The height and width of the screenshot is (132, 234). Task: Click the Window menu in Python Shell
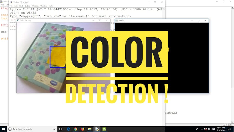pos(44,6)
